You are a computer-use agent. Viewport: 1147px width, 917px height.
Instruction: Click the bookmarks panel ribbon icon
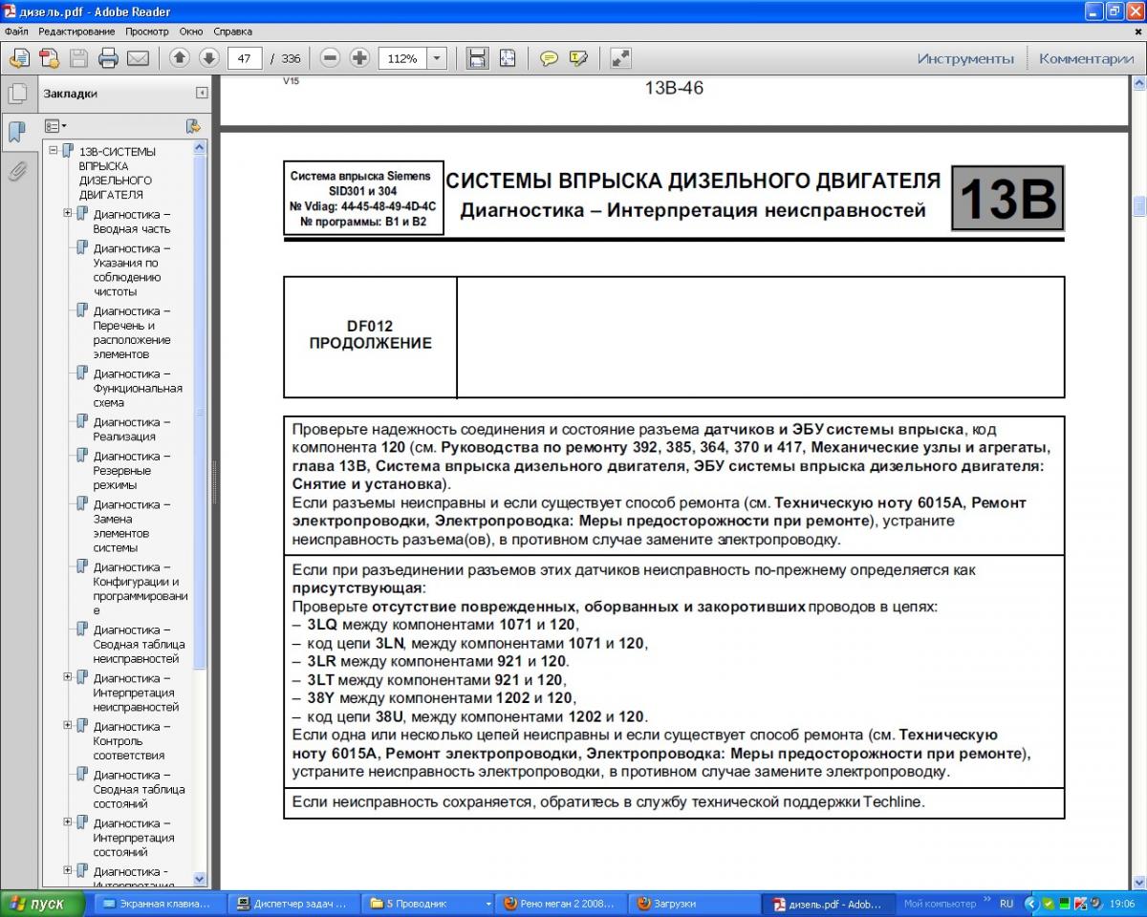(x=16, y=132)
